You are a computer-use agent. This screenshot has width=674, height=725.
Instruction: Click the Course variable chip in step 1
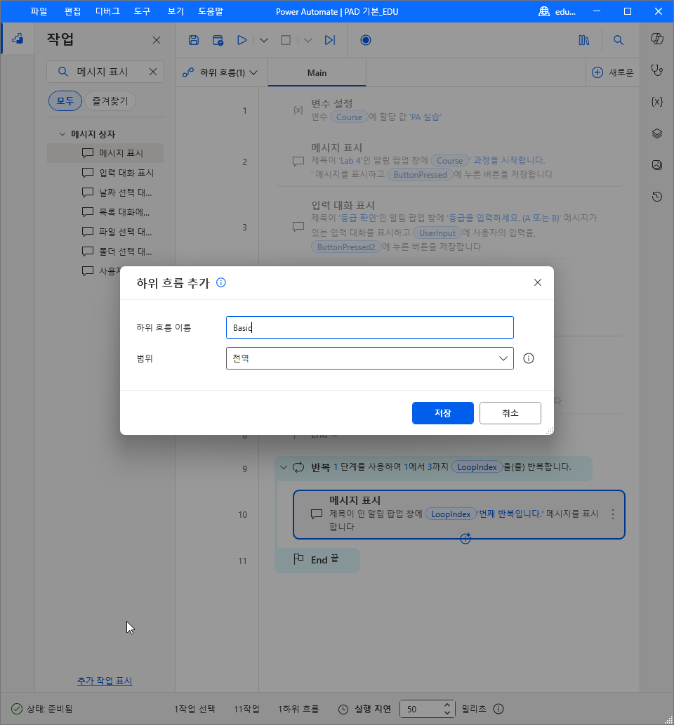[x=349, y=117]
